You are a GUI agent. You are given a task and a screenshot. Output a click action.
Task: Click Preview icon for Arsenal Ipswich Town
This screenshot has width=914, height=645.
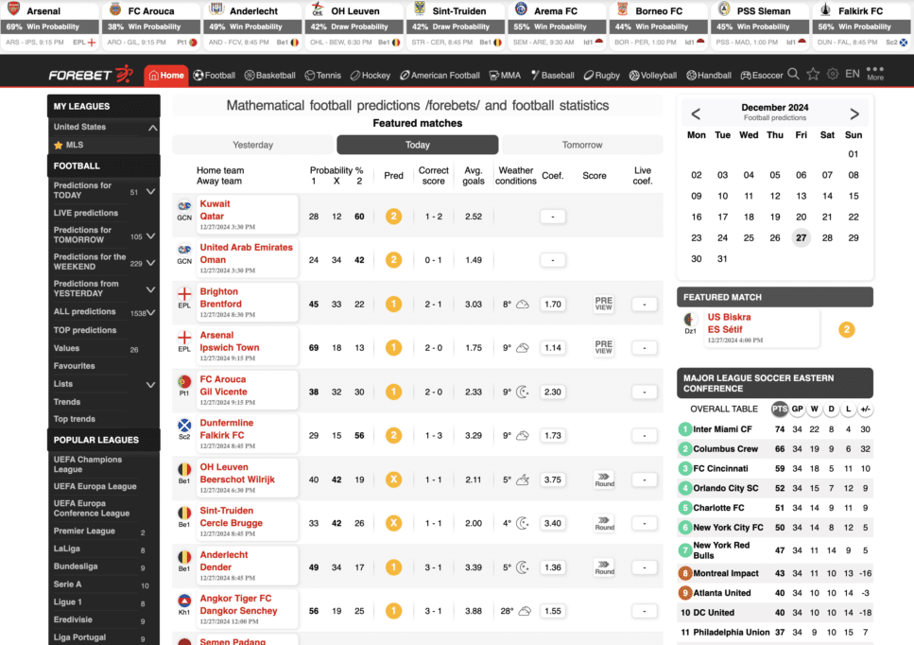[603, 348]
